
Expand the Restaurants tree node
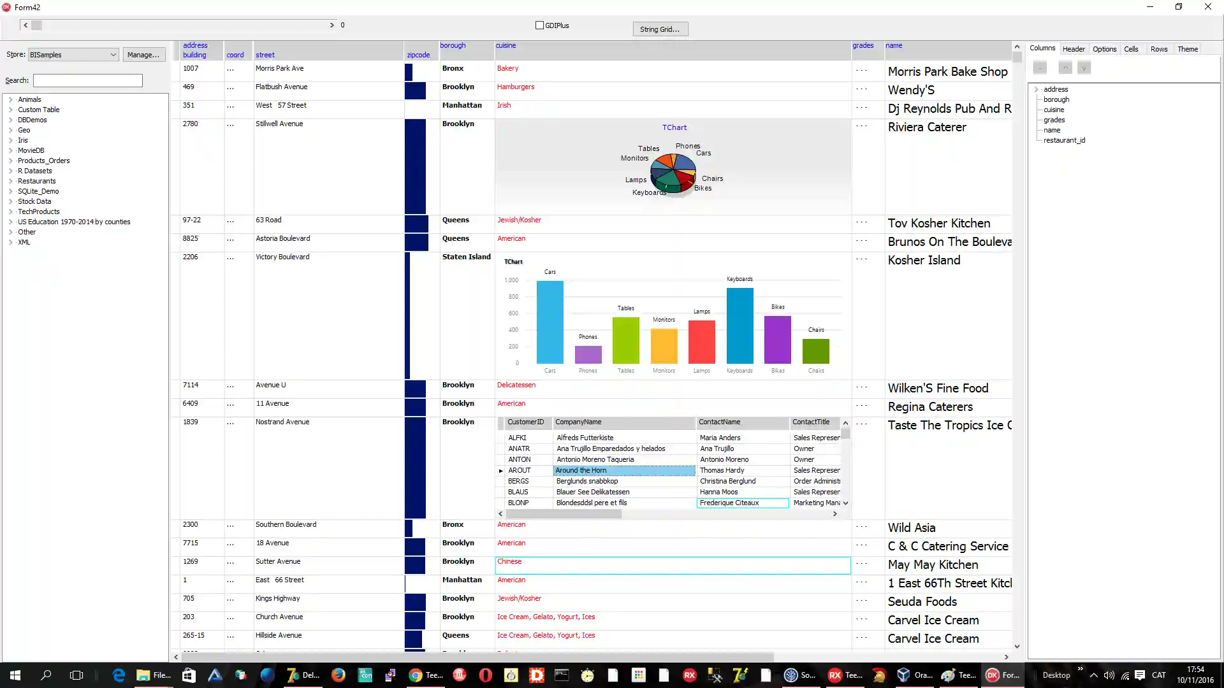11,181
